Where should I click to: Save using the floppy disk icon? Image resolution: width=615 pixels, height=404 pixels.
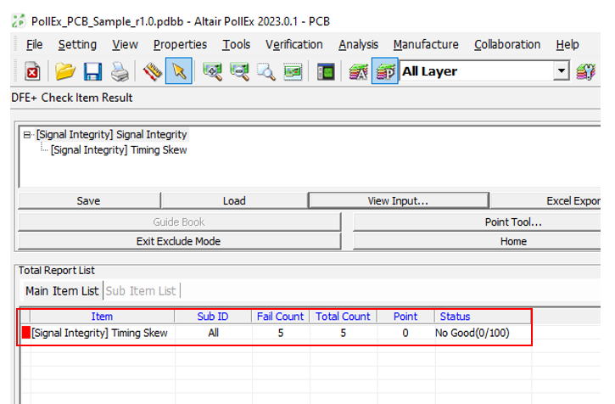click(x=92, y=72)
